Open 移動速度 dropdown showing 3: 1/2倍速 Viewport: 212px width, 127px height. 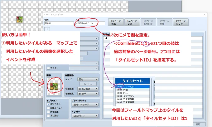tap(88, 89)
